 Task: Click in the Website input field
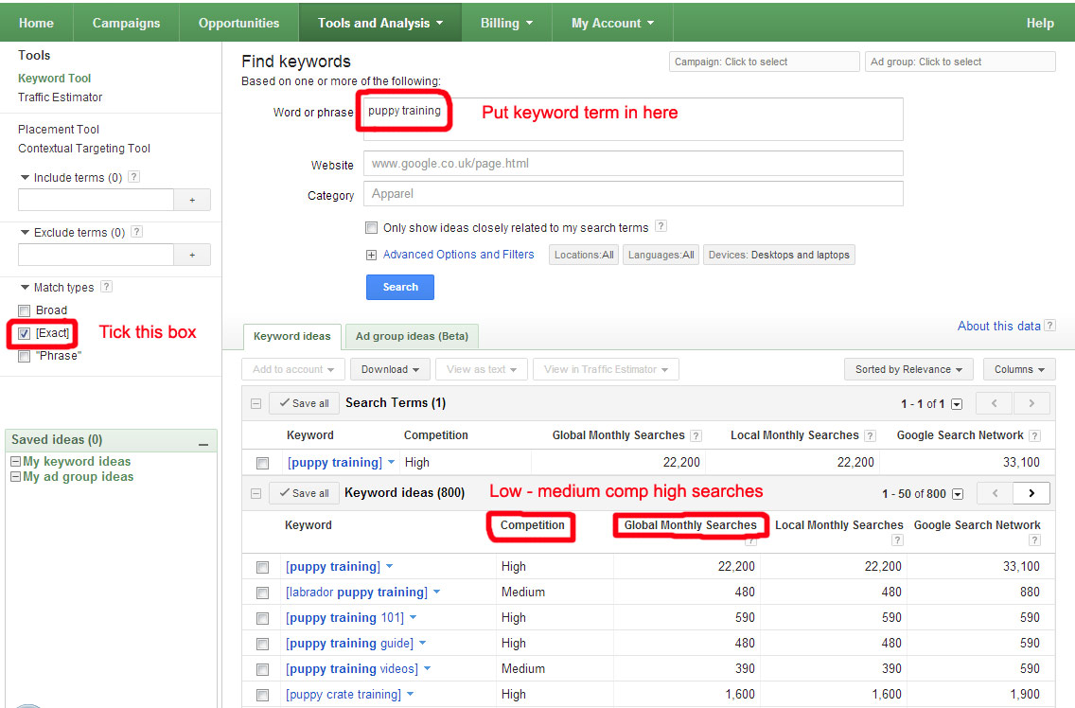pyautogui.click(x=633, y=164)
